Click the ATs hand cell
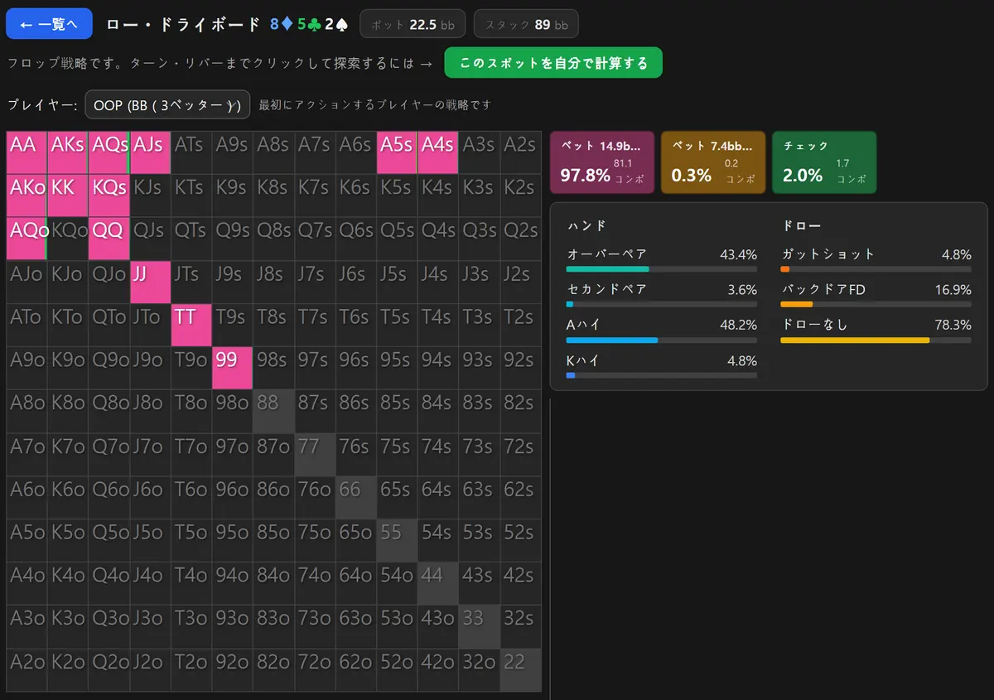The image size is (994, 700). coord(191,152)
